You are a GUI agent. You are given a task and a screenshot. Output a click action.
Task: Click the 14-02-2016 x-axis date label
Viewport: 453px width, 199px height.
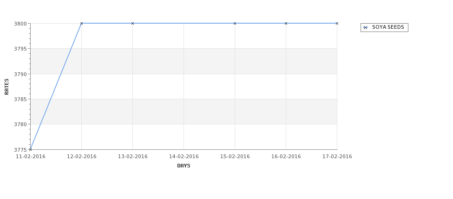click(184, 157)
